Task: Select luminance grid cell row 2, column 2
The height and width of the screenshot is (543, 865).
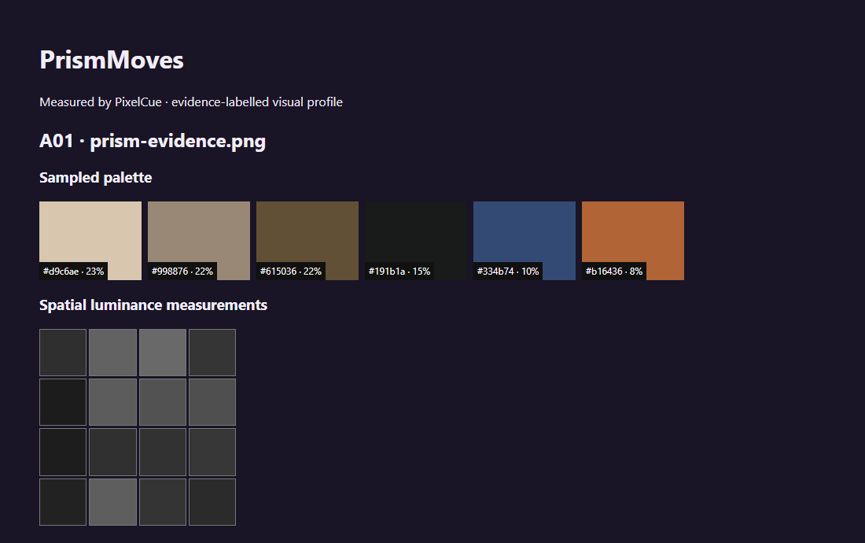Action: pos(112,402)
